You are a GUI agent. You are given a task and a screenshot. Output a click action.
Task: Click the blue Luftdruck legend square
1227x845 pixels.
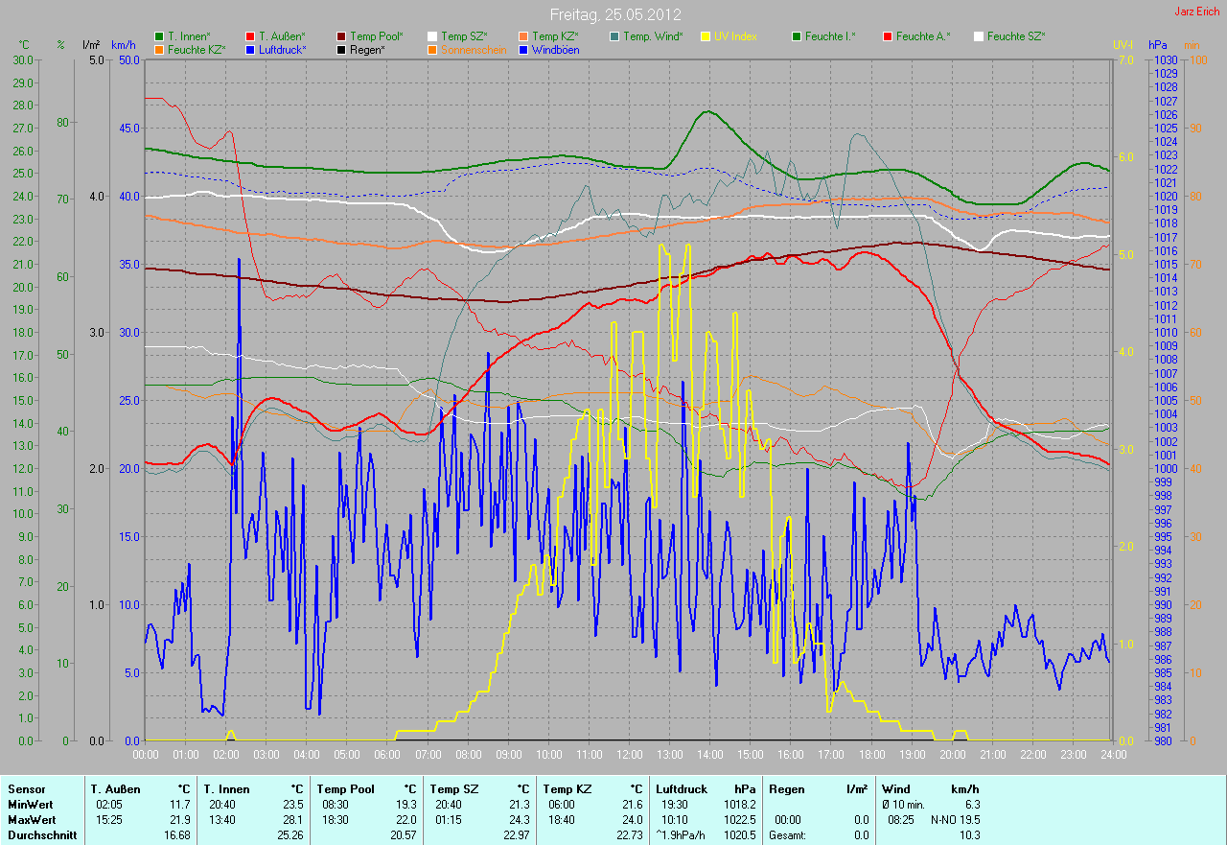point(250,49)
